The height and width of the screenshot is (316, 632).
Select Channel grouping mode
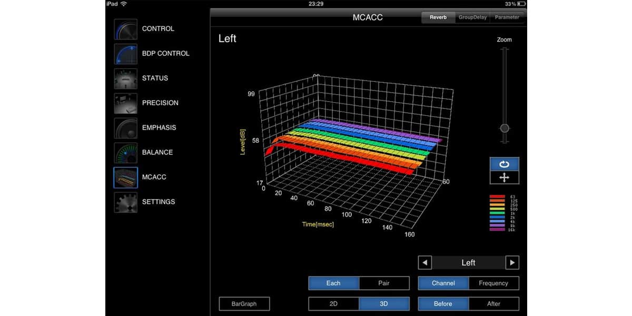[443, 283]
